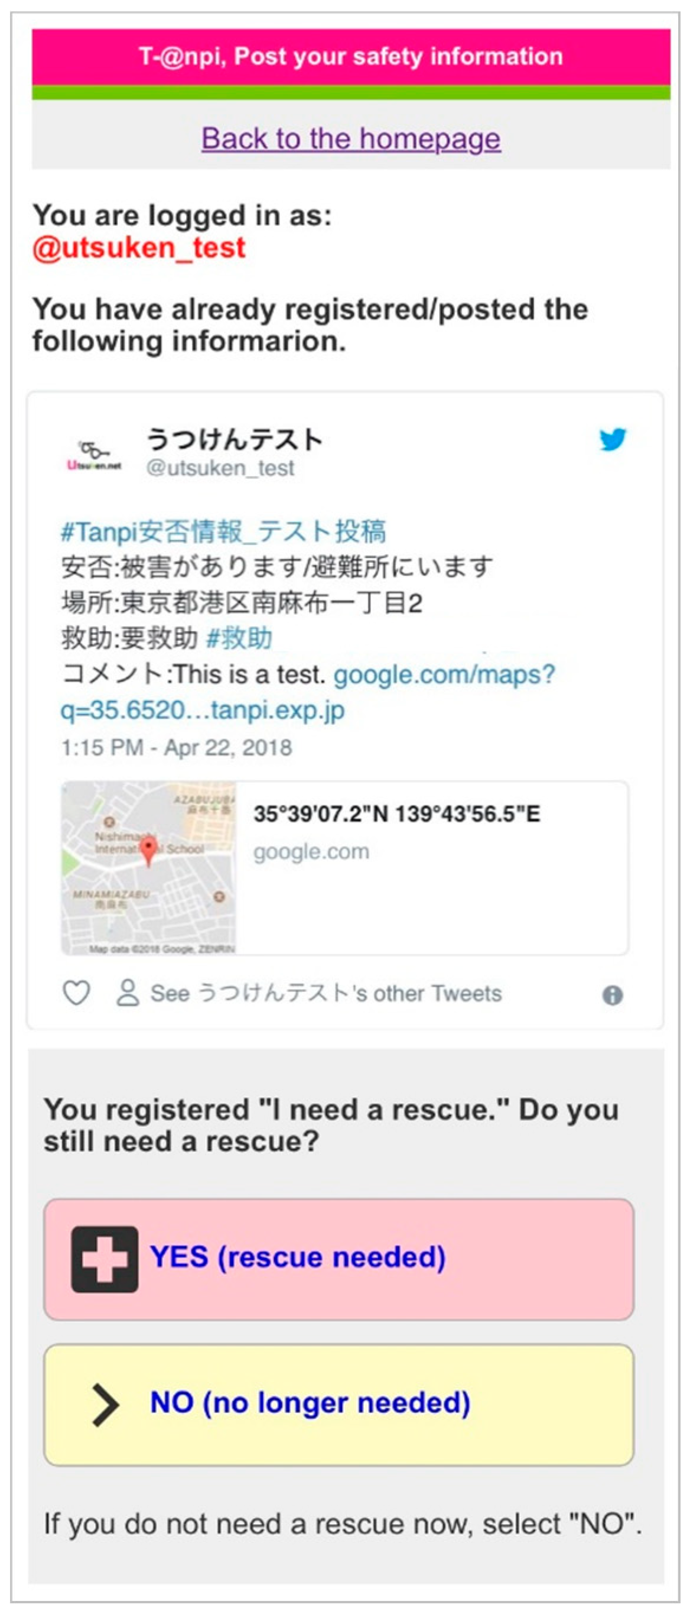This screenshot has width=690, height=1611.
Task: Open the tweet info circle icon
Action: click(x=612, y=995)
